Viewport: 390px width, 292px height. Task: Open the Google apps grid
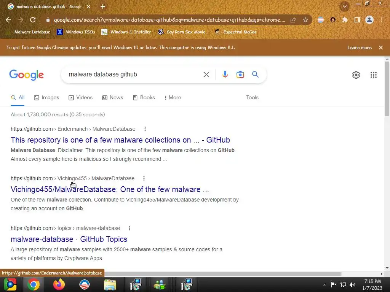(373, 75)
